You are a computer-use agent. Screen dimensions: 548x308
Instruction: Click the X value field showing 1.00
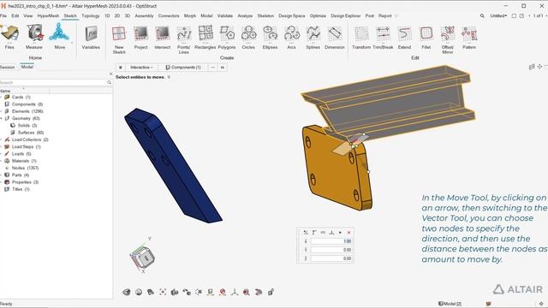click(x=331, y=241)
